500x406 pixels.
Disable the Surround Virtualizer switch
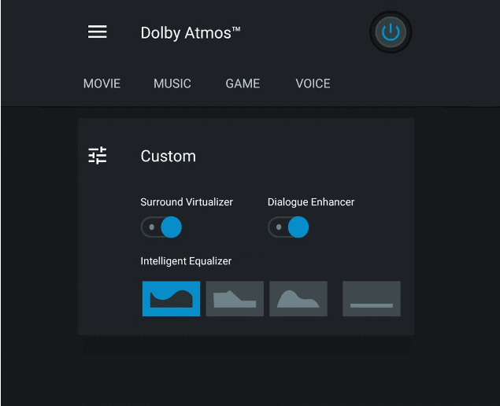(x=161, y=227)
